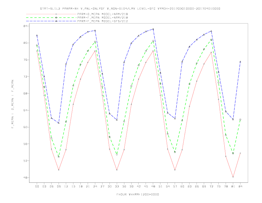This screenshot has height=203, width=262.
Task: Click the red solid line legend sample
Action: 51,14
